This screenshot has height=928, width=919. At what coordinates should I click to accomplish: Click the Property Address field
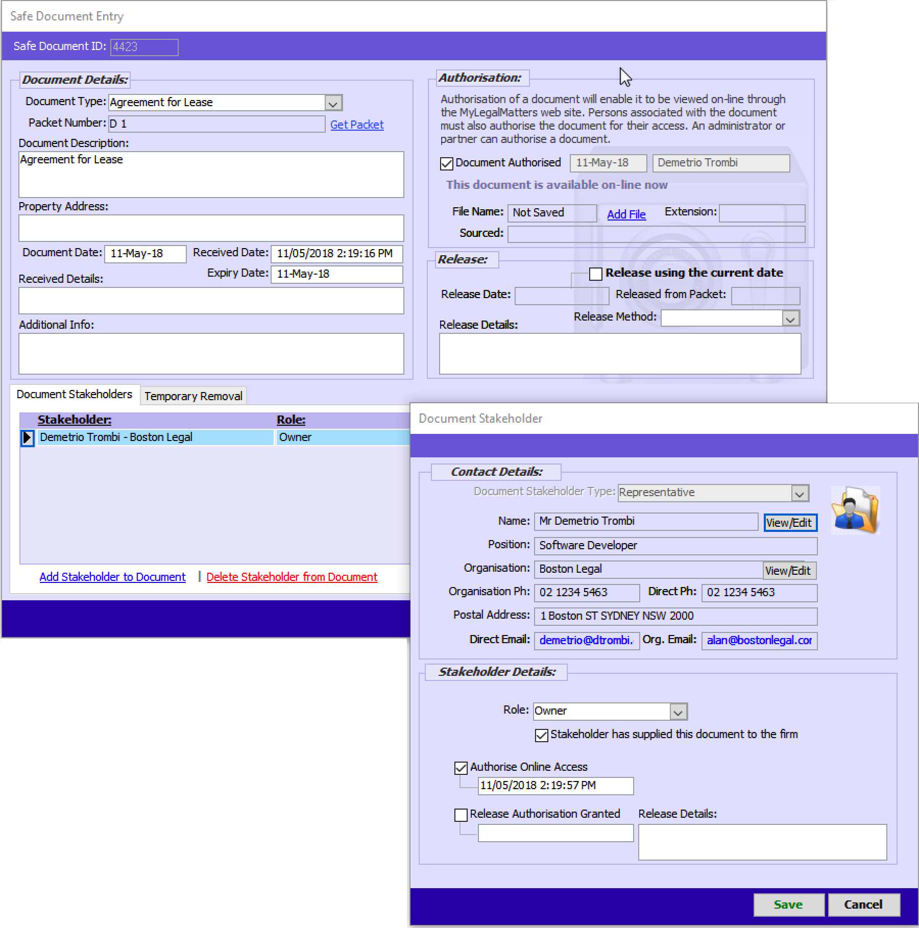[211, 228]
